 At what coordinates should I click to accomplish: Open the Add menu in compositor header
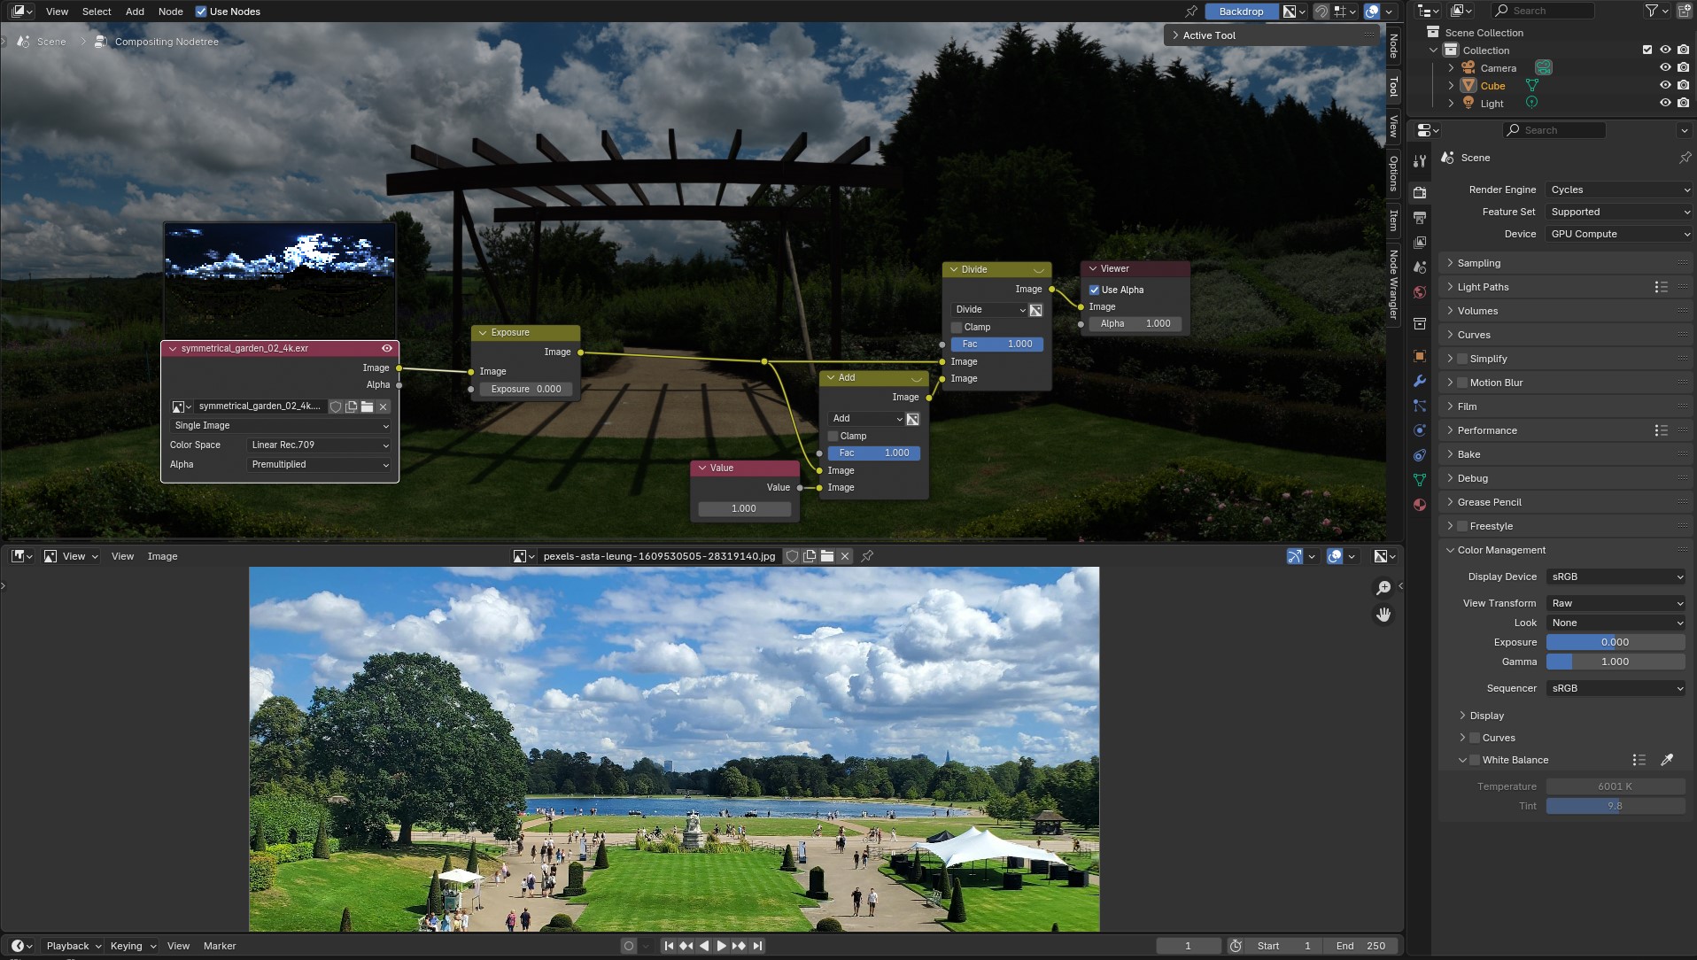pos(135,12)
